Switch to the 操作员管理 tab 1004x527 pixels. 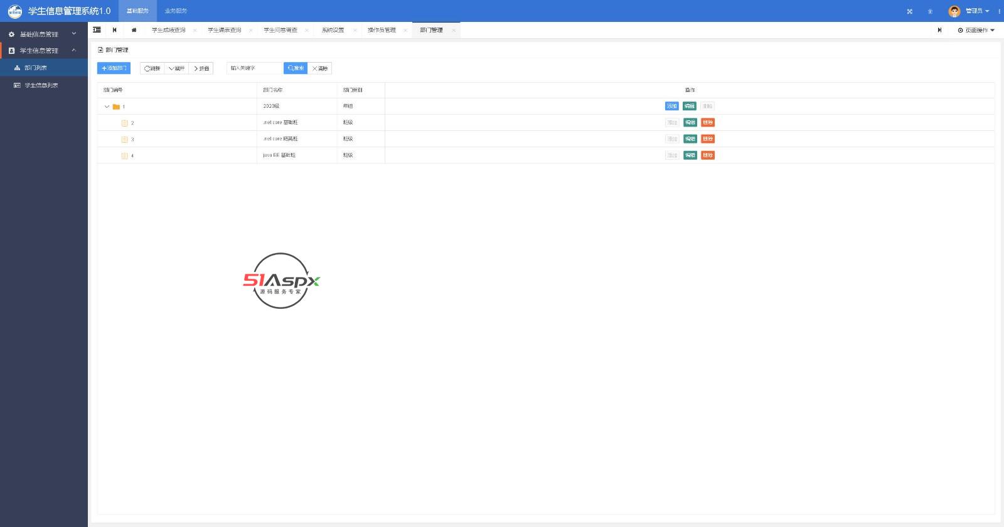point(382,30)
